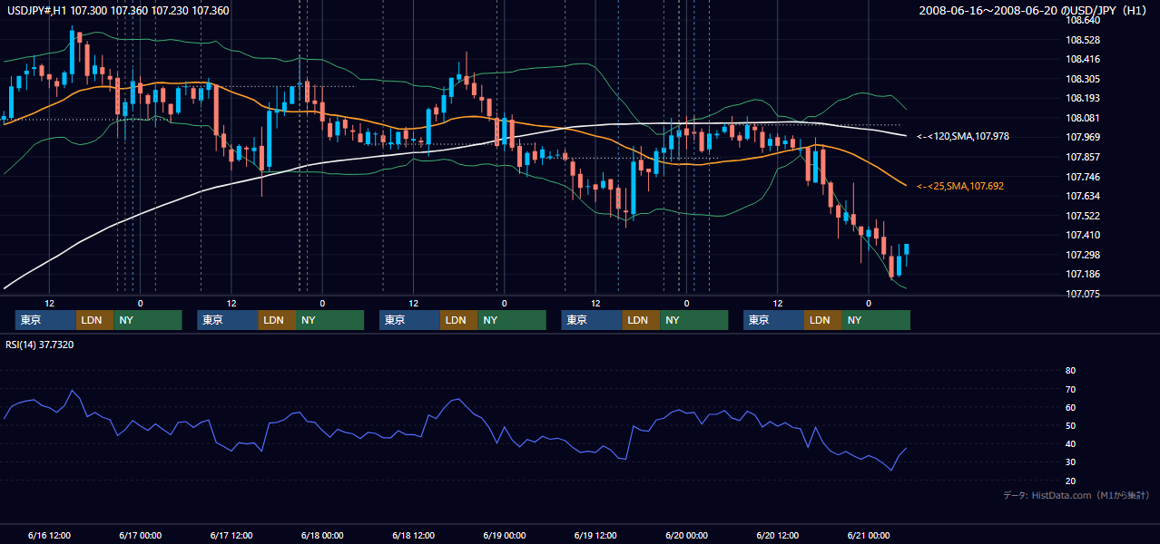
Task: Click price axis value 107.634
Action: (x=1083, y=196)
